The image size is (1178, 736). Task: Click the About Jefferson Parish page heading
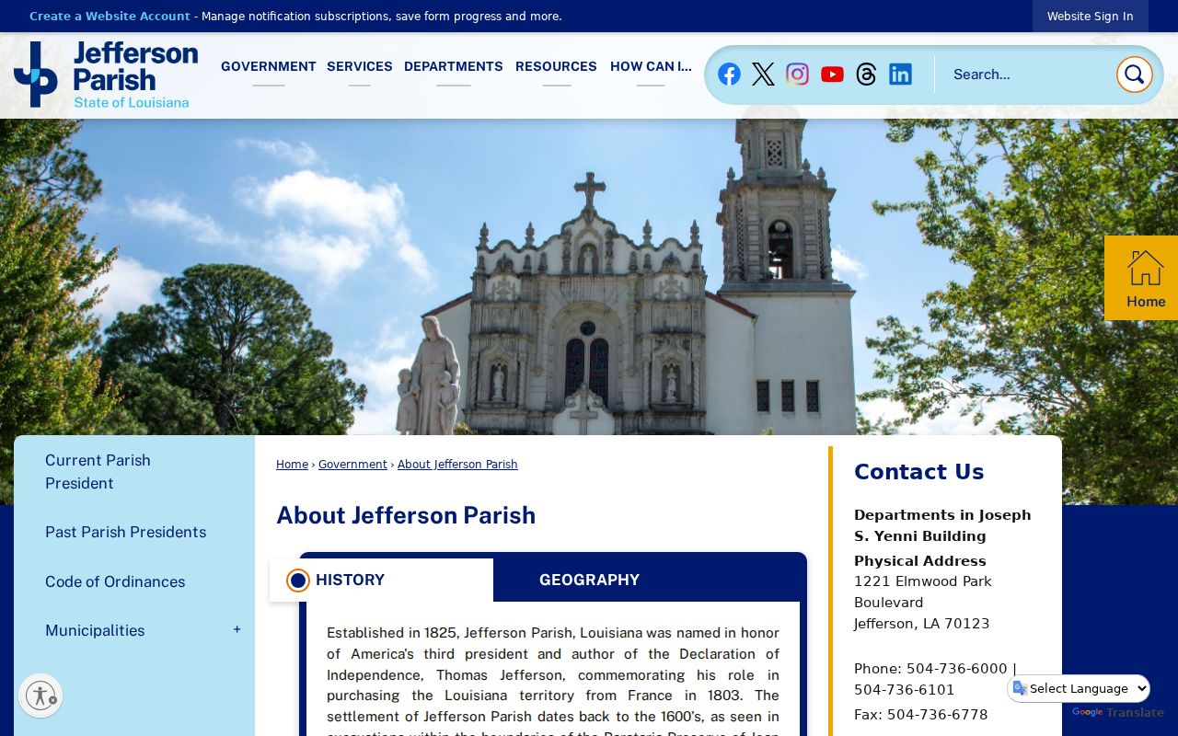point(406,515)
